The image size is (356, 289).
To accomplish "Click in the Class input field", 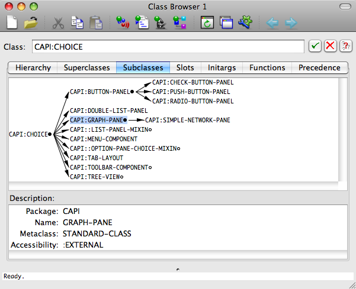I will pyautogui.click(x=168, y=47).
